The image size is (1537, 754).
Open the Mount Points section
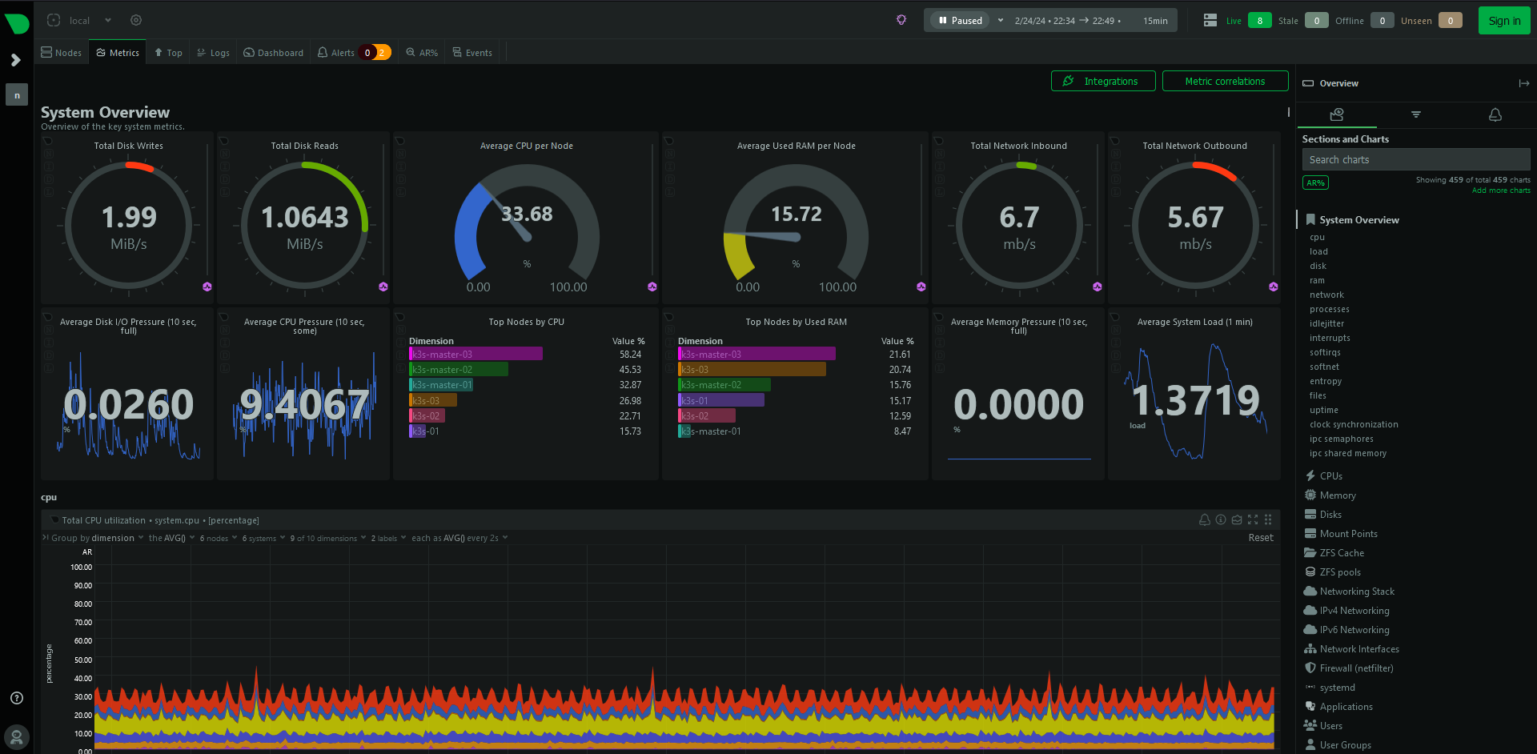(1348, 534)
